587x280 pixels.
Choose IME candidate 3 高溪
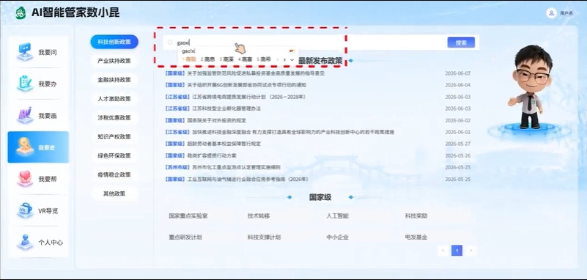pos(226,59)
